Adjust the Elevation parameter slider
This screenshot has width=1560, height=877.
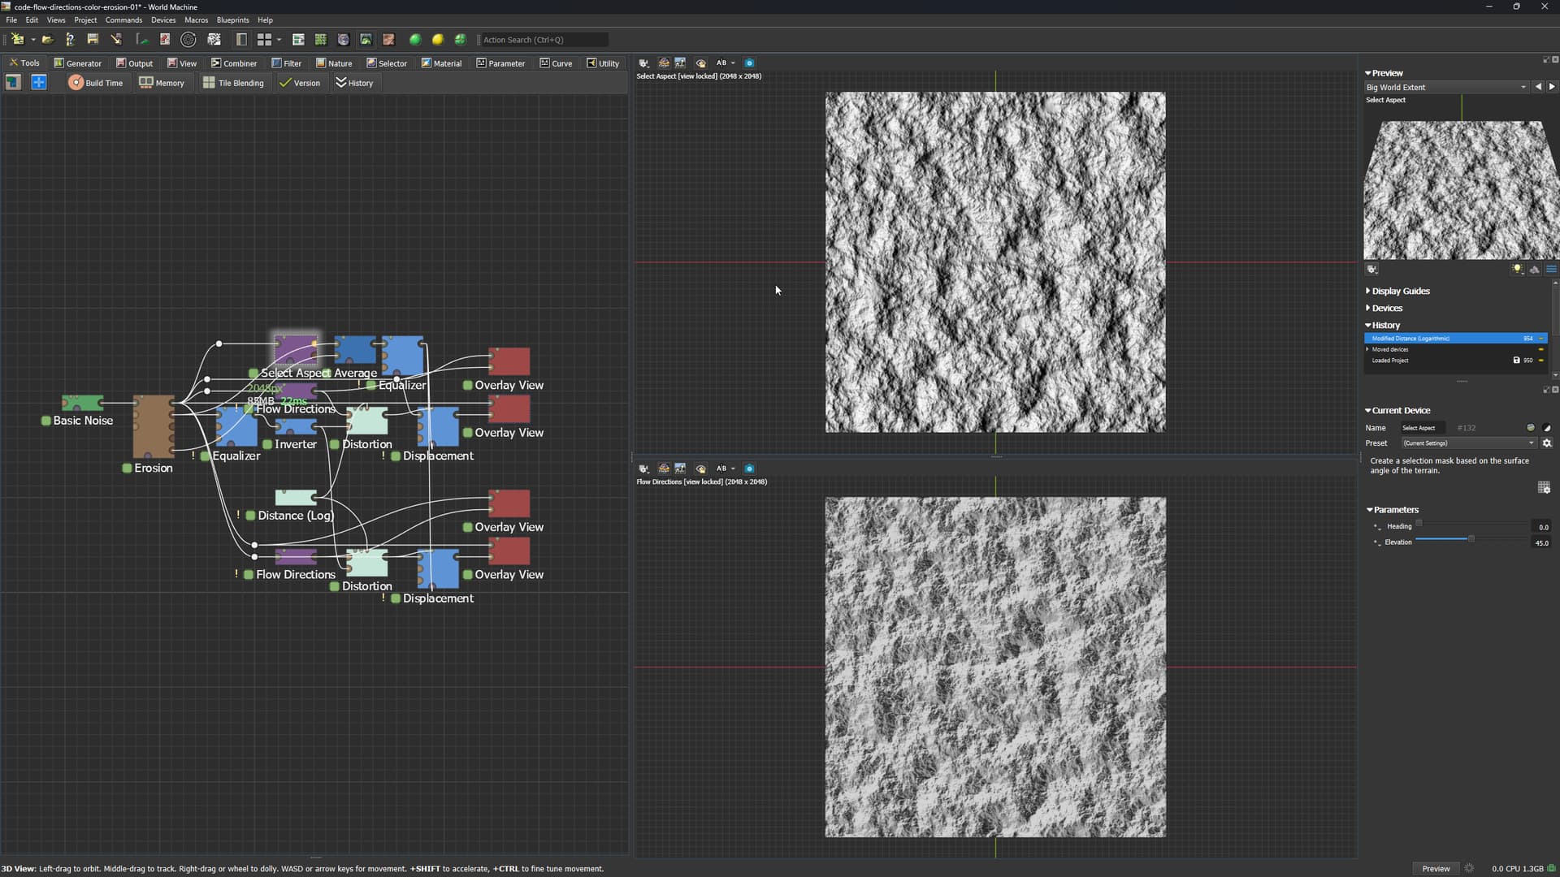pos(1470,539)
